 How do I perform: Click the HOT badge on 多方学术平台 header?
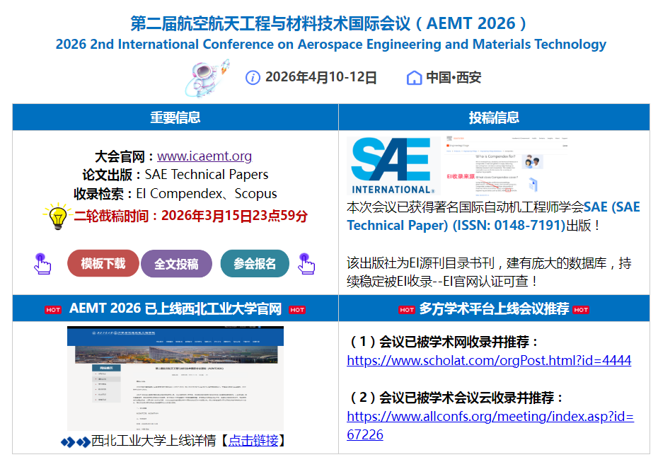pos(408,309)
